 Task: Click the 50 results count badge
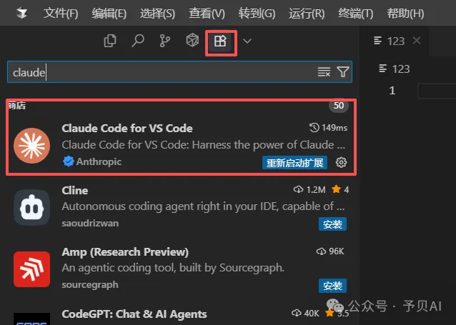tap(339, 105)
